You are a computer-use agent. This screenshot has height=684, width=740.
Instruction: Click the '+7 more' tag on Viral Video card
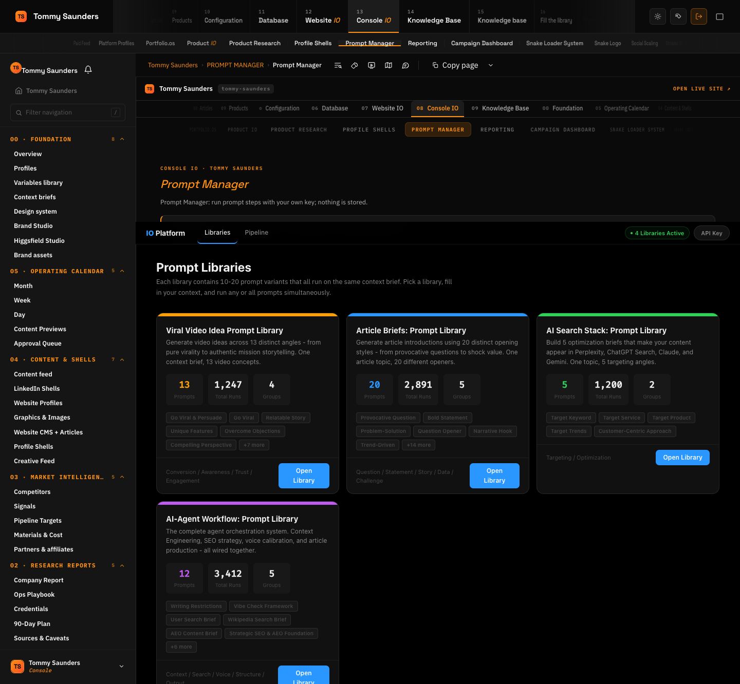click(254, 445)
